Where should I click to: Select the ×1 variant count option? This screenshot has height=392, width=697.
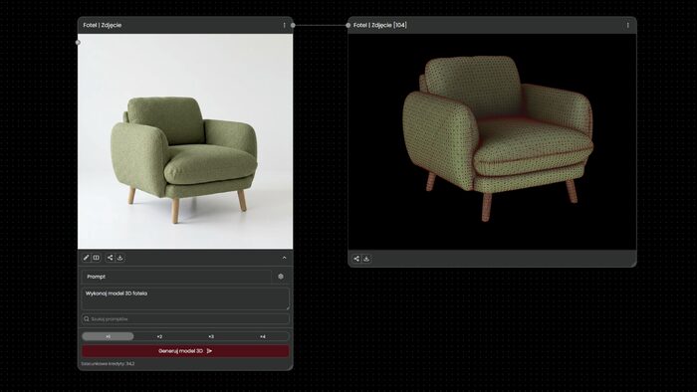[x=108, y=336]
